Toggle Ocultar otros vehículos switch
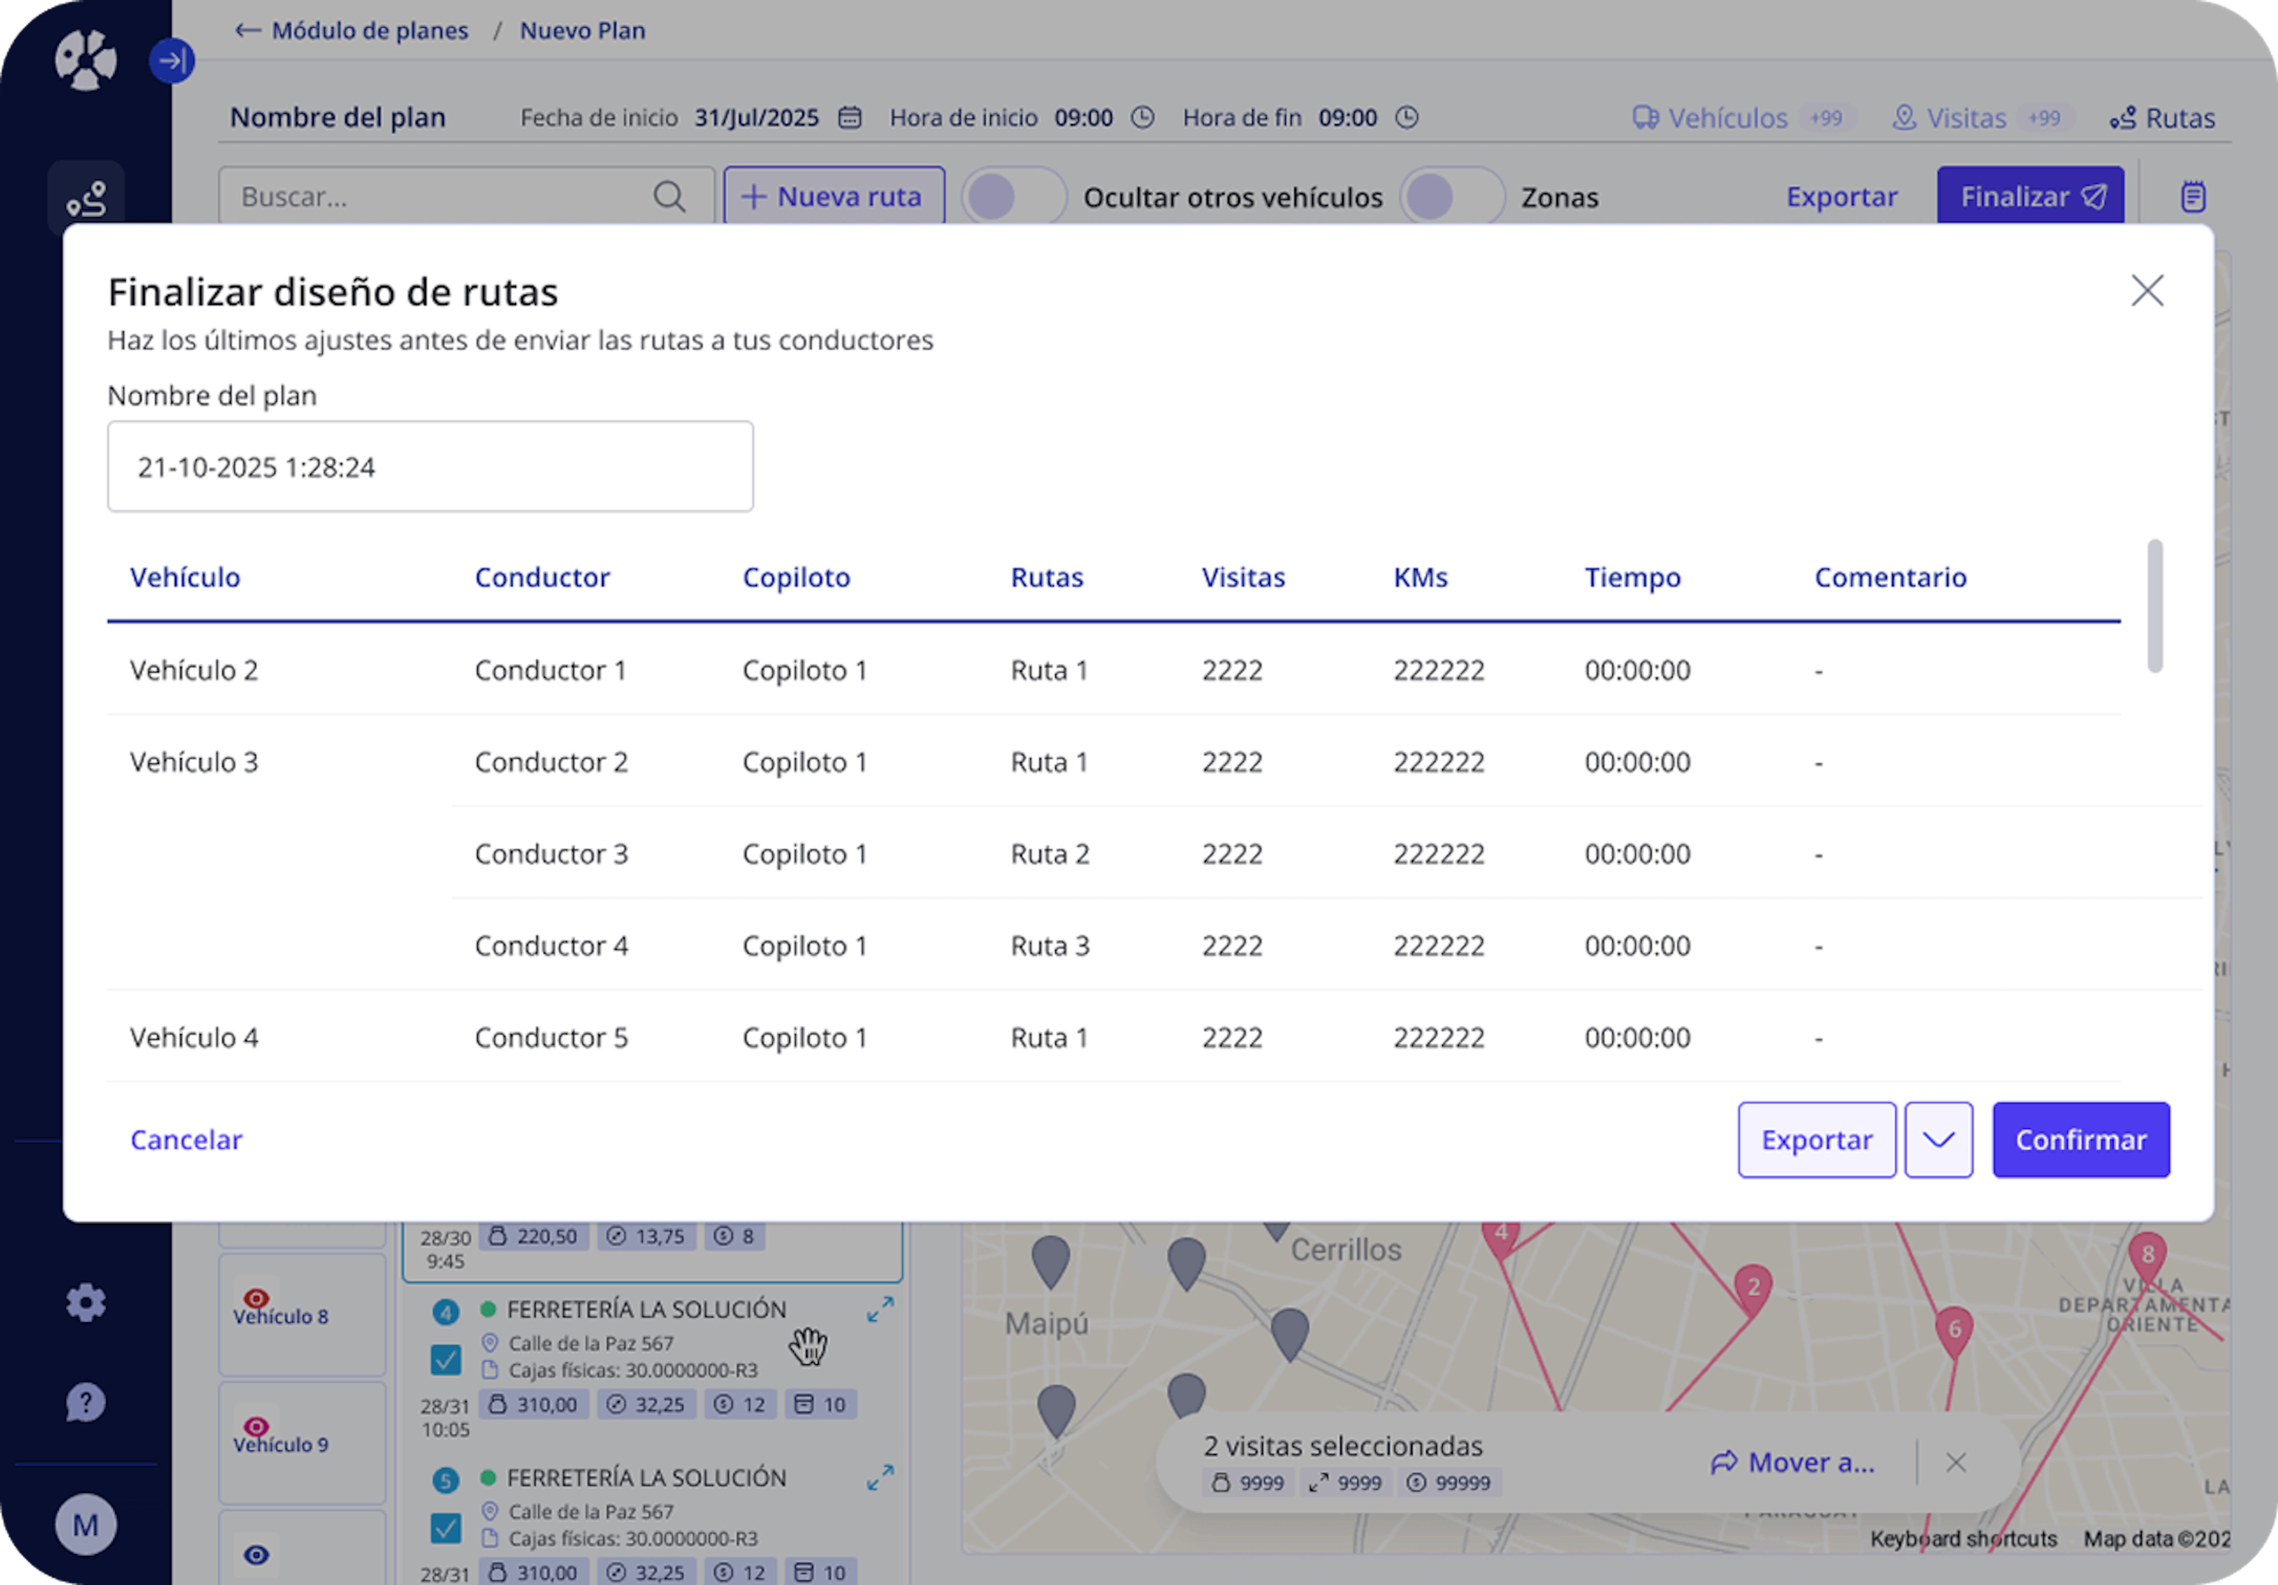 [x=1014, y=196]
